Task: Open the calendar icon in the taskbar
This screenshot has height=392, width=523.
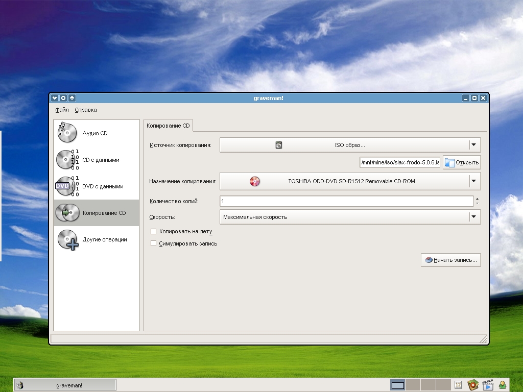Action: [x=458, y=385]
